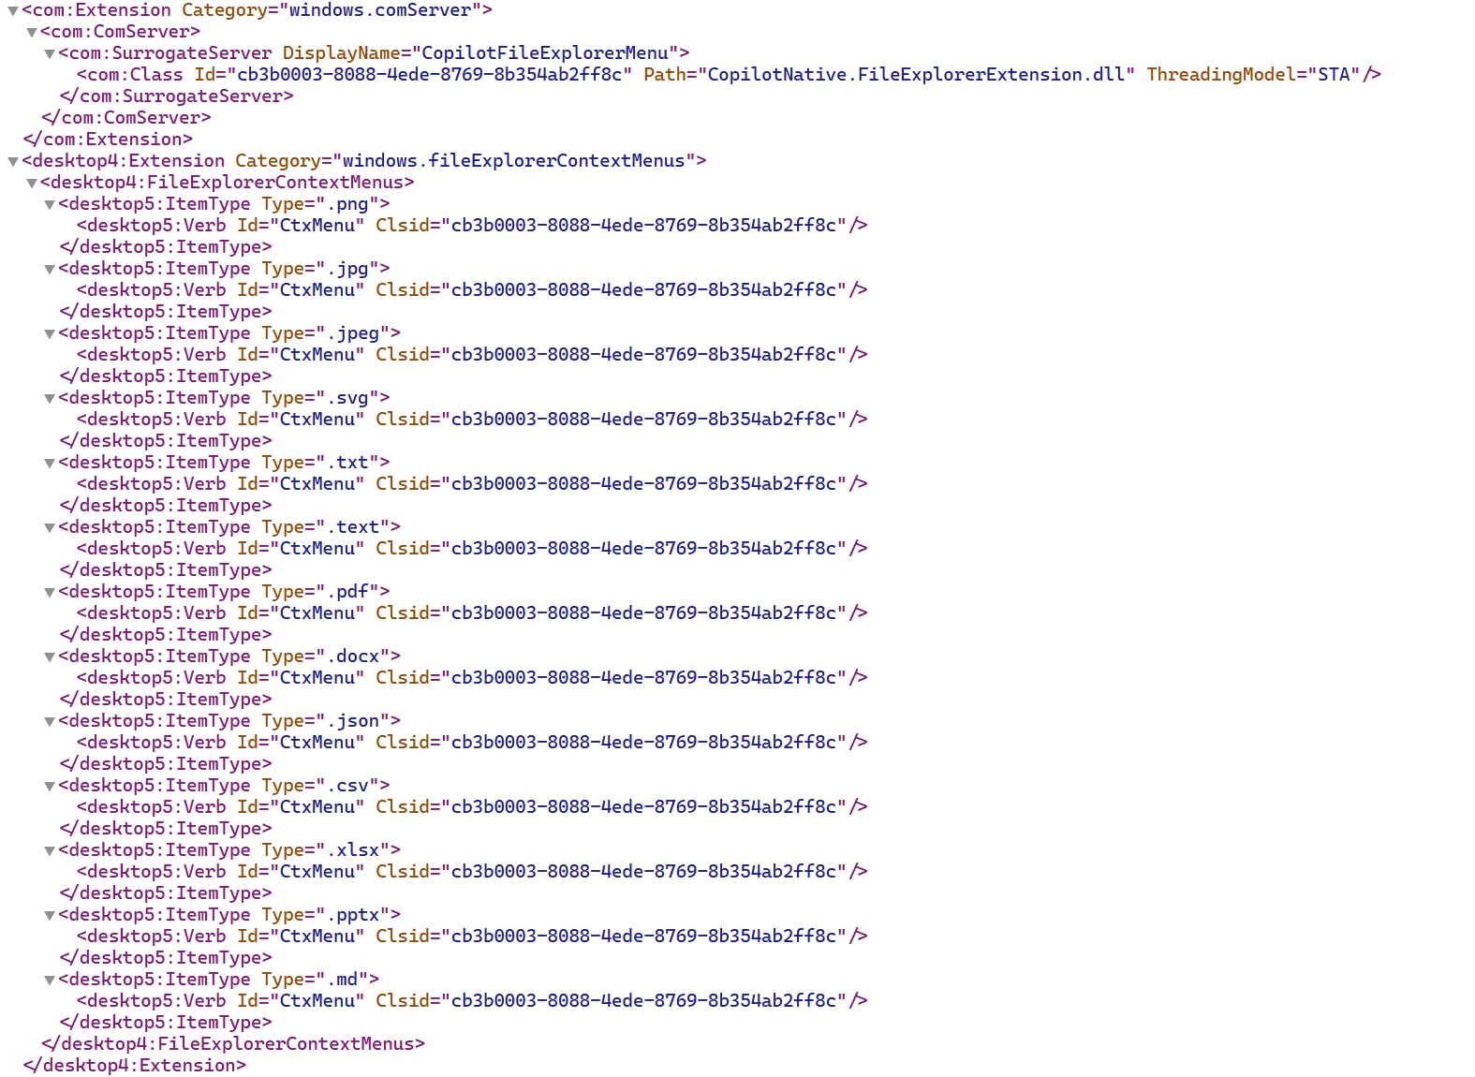Collapse the com:SurrogateServer CopilotFileExplorerMenu node
Image resolution: width=1475 pixels, height=1077 pixels.
[50, 54]
